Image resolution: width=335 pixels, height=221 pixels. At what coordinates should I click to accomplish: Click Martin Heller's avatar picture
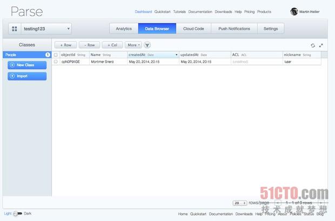pyautogui.click(x=294, y=11)
